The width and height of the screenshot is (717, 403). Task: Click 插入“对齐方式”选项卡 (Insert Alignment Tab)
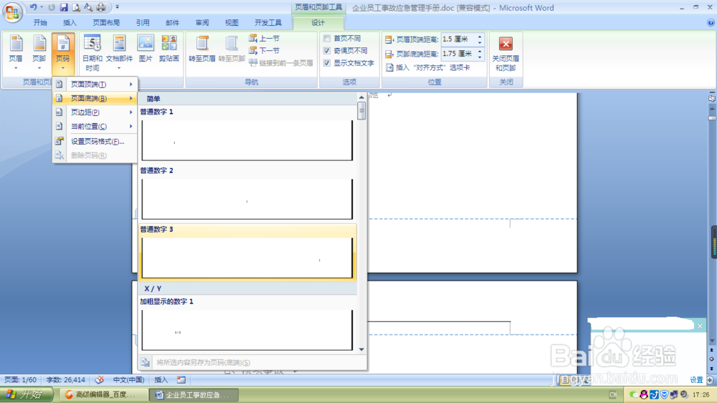(x=427, y=67)
